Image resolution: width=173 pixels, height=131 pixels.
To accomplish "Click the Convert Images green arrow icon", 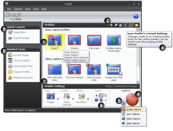I will pyautogui.click(x=10, y=55).
